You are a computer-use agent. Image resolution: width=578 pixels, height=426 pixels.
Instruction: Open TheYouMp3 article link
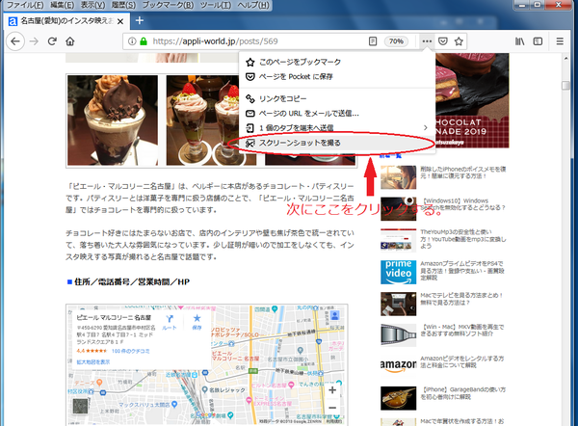click(463, 239)
